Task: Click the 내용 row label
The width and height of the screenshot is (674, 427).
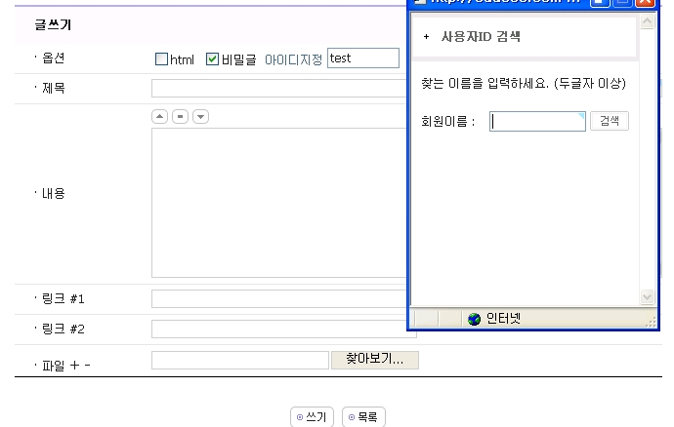Action: pyautogui.click(x=54, y=194)
